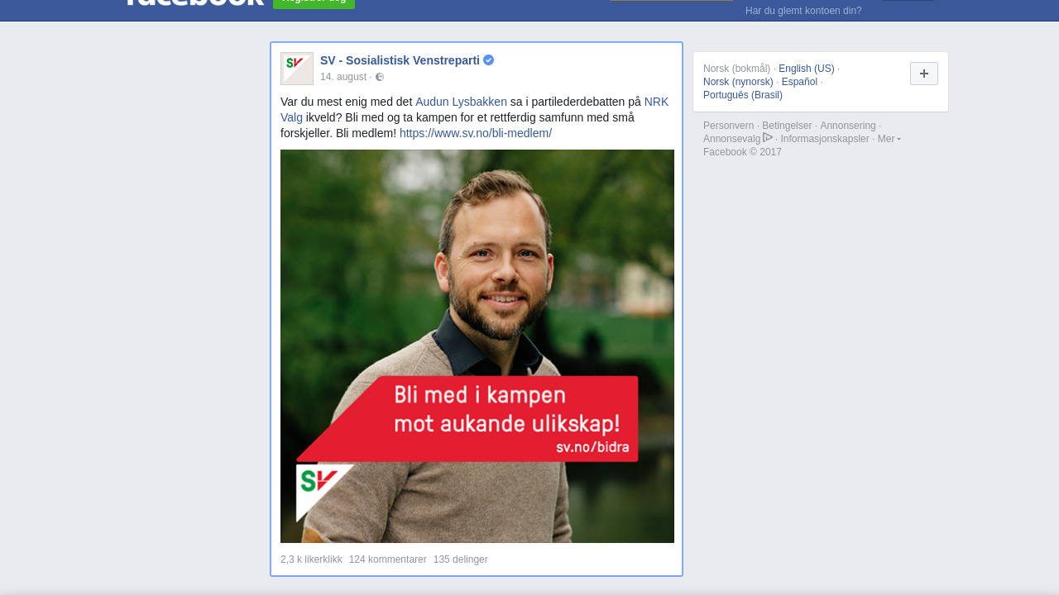View the 124 kommentarer count
This screenshot has width=1059, height=595.
click(388, 559)
